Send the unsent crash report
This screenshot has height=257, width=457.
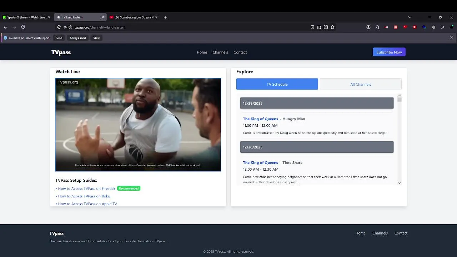pos(59,38)
